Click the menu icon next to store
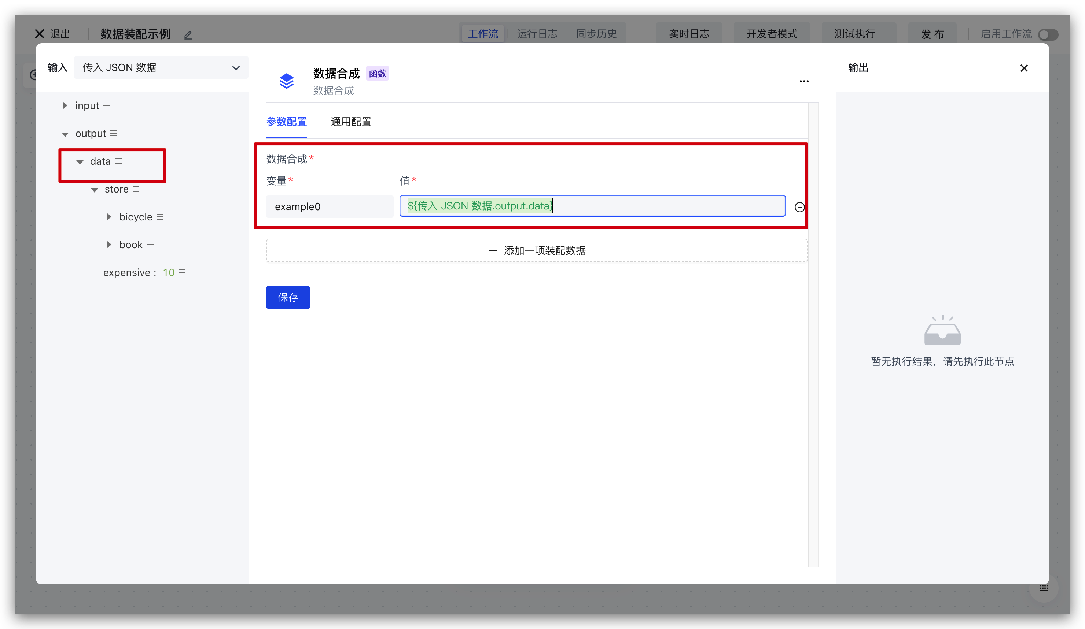The width and height of the screenshot is (1085, 629). pos(136,189)
